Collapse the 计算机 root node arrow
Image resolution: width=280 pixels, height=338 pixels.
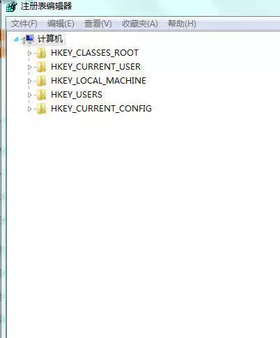click(16, 39)
